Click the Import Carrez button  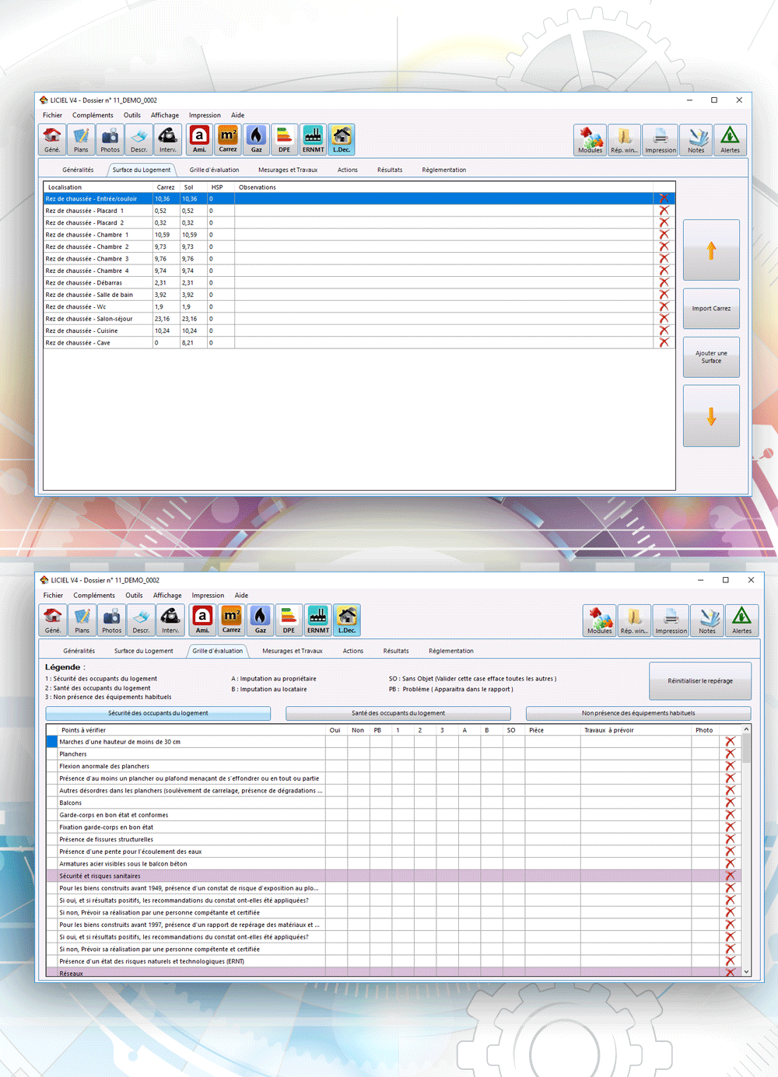711,309
